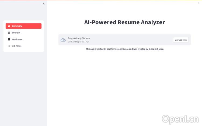Click the Weakness clipboard icon
Viewport: 202px width, 126px height.
coord(9,39)
